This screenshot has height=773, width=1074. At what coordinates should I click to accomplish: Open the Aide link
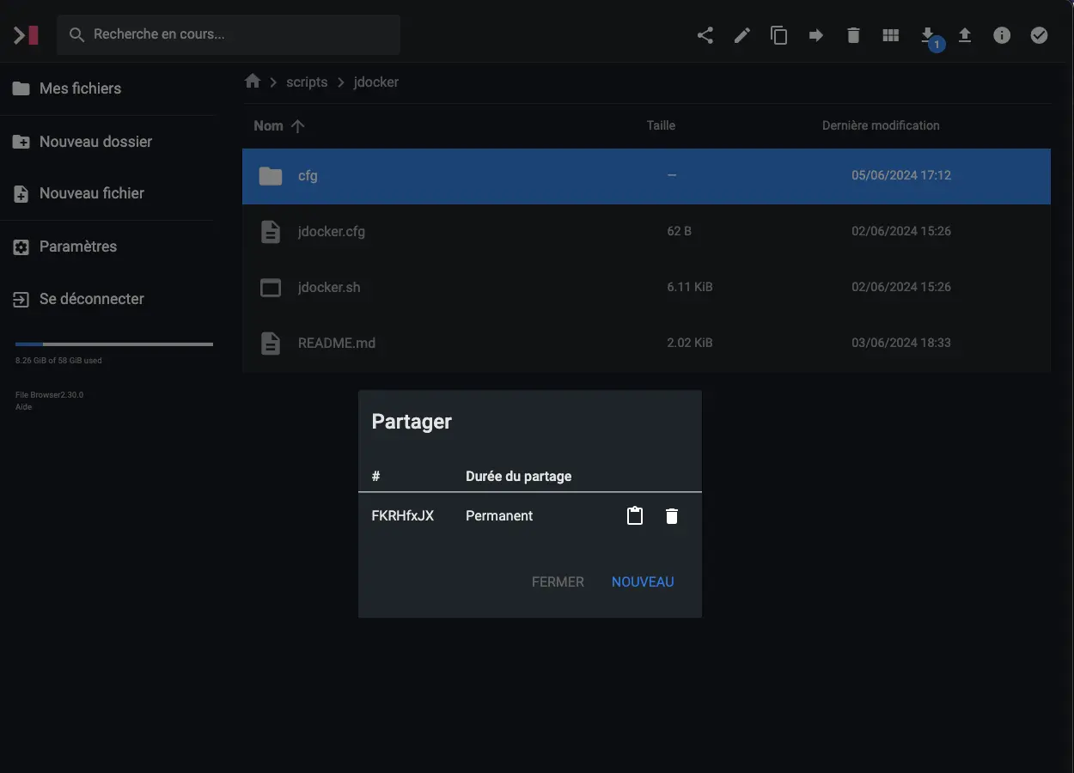pos(23,407)
